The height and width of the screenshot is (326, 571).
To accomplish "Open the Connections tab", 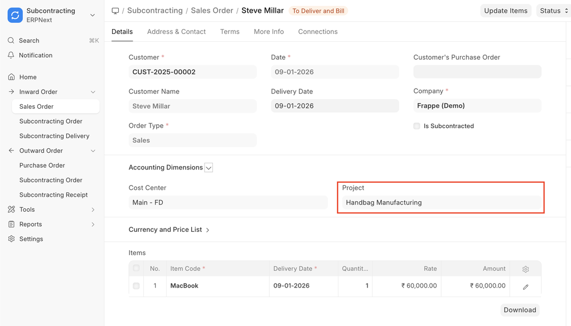I will pyautogui.click(x=317, y=32).
